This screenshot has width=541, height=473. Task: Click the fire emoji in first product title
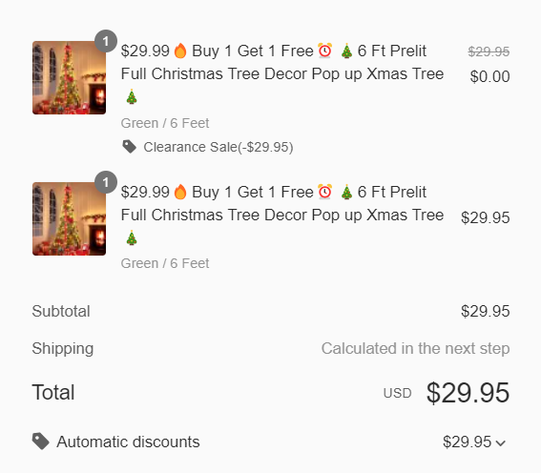pos(180,51)
